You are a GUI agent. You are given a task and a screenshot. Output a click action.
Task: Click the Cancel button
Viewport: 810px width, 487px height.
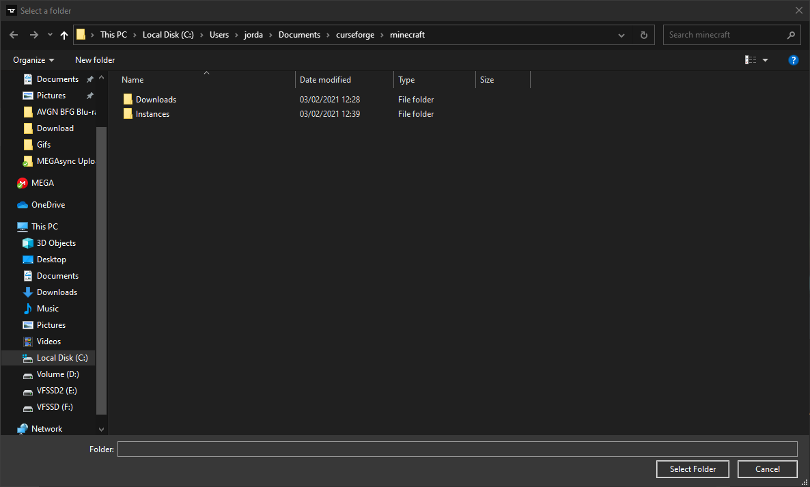(x=768, y=469)
